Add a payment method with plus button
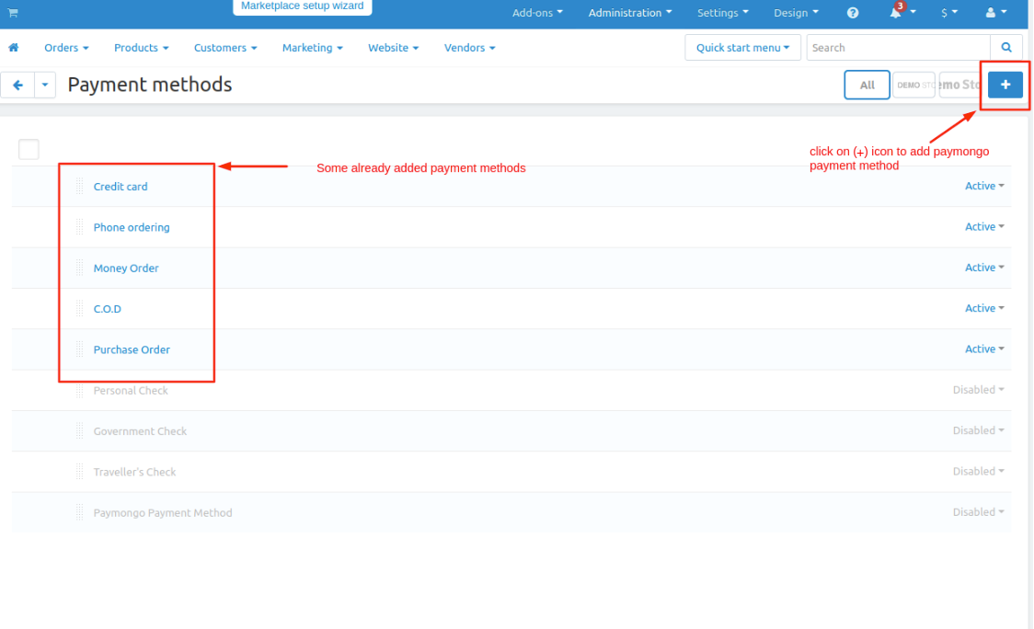1034x629 pixels. [1005, 85]
